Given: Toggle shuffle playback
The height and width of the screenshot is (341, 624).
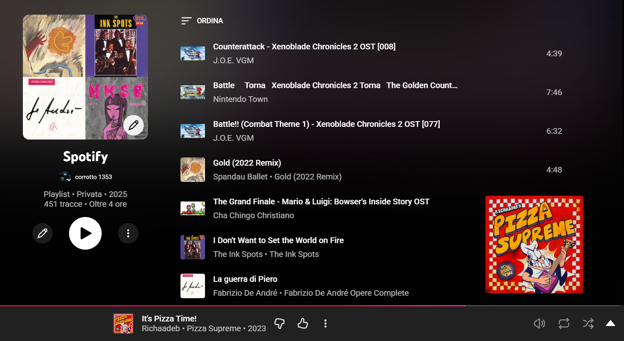Looking at the screenshot, I should pos(588,323).
